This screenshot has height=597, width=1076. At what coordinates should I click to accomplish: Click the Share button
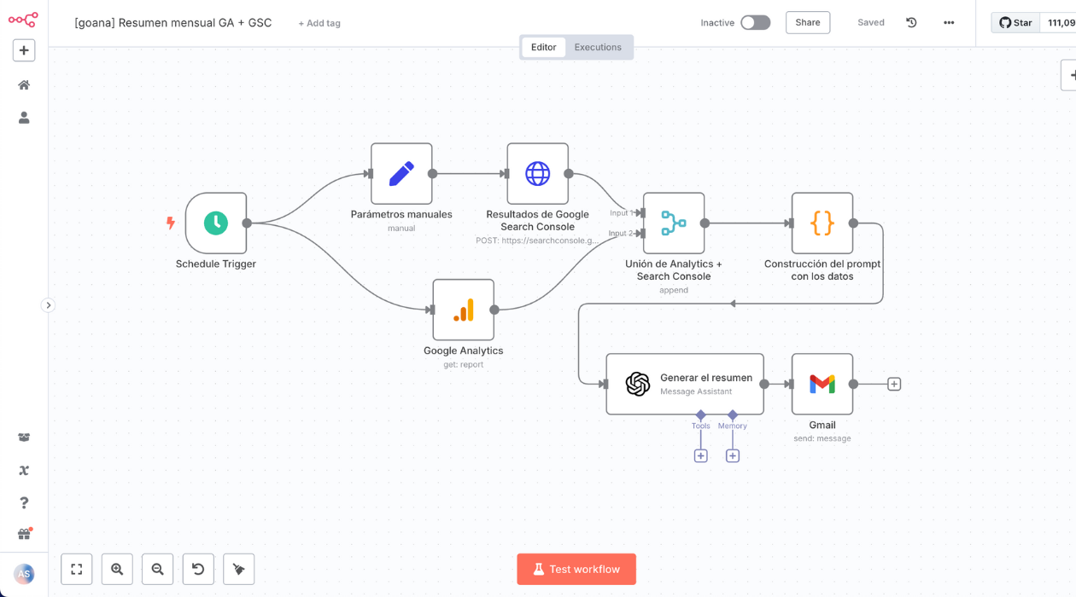pyautogui.click(x=807, y=23)
